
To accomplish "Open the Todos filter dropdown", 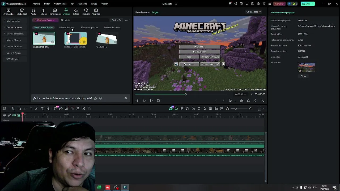I will pos(117,20).
